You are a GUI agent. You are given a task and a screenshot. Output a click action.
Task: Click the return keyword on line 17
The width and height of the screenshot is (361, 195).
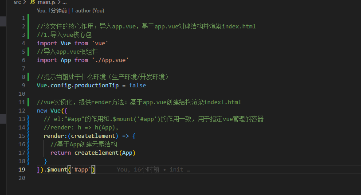click(x=61, y=153)
